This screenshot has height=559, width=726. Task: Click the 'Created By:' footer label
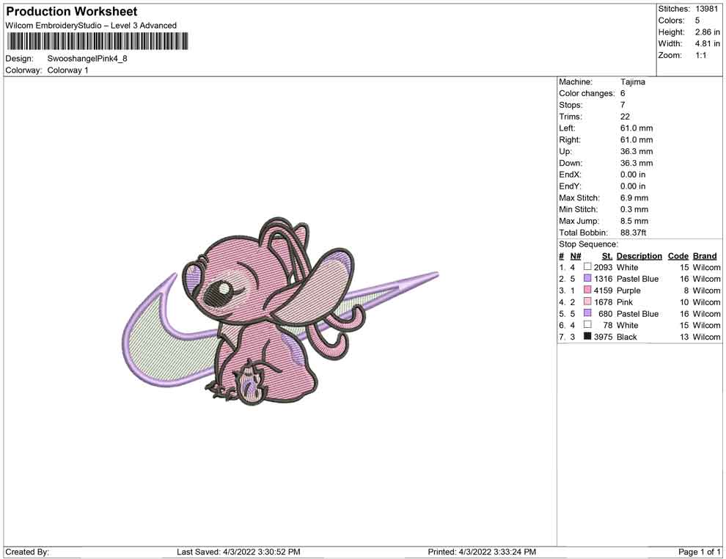pyautogui.click(x=27, y=552)
